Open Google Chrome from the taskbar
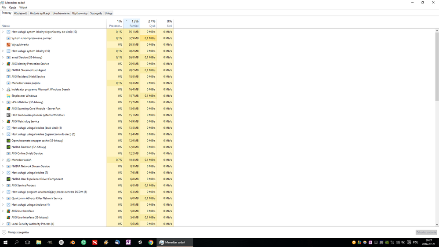This screenshot has width=439, height=247. 151,242
